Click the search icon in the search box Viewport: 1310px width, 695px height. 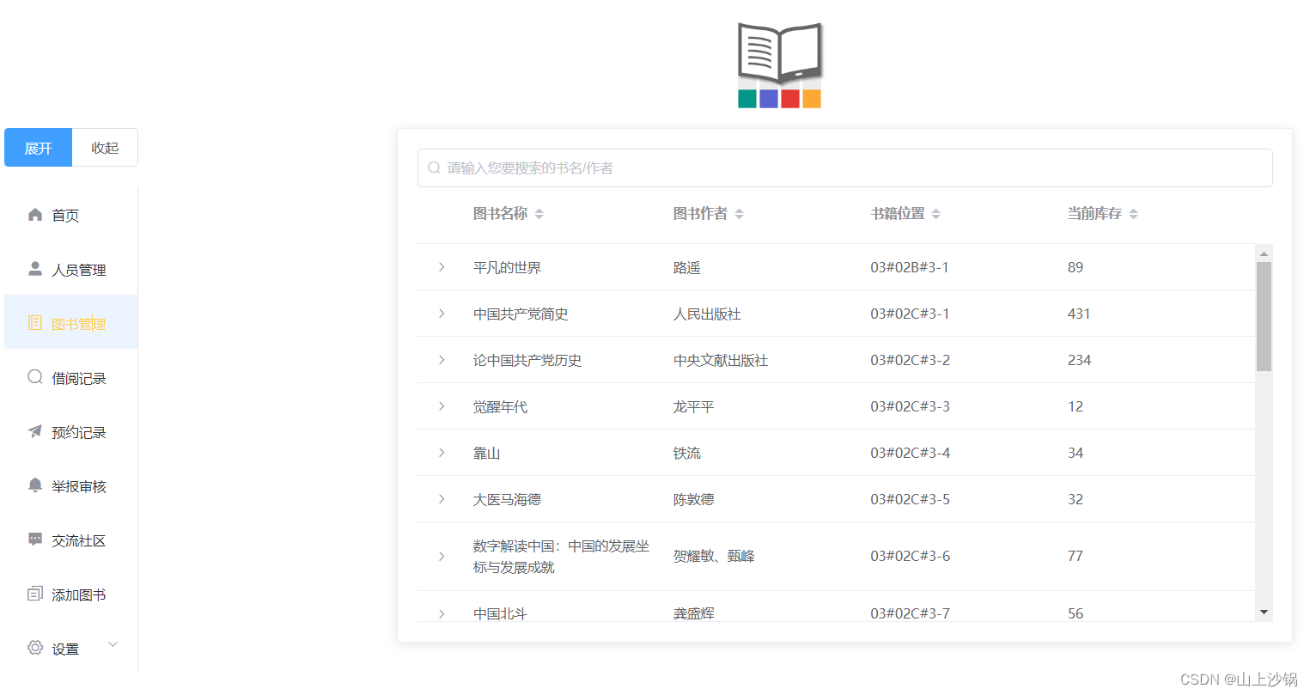click(434, 168)
